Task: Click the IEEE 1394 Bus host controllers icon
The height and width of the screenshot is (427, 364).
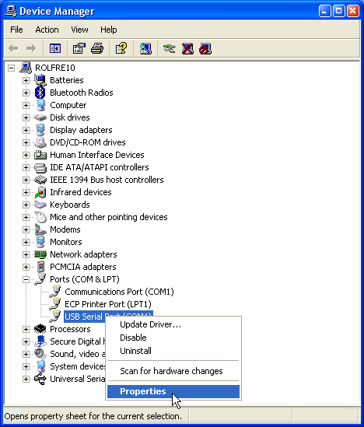Action: [40, 180]
